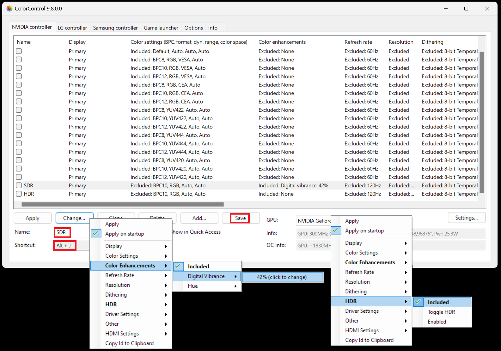The image size is (501, 351).
Task: Open the GPU dropdown showing NVIDIA GeForce
Action: coord(314,221)
